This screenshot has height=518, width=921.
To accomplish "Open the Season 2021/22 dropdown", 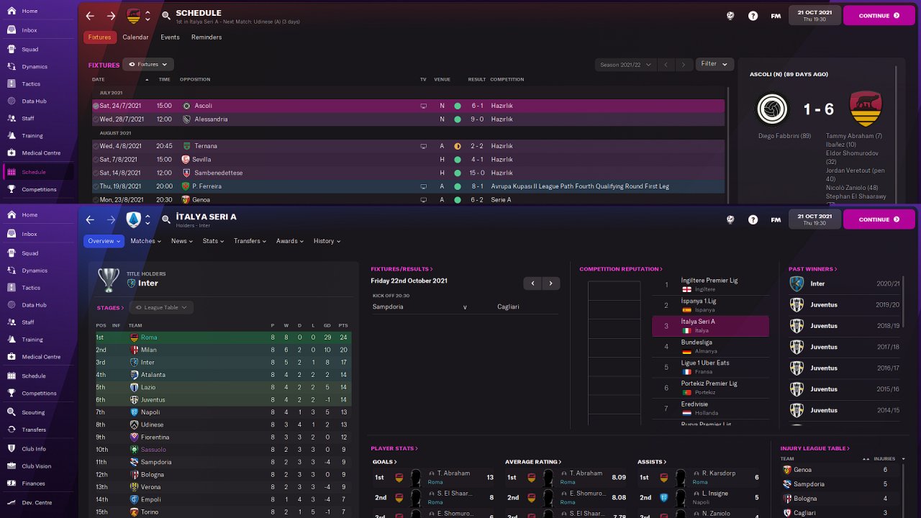I will pyautogui.click(x=626, y=65).
